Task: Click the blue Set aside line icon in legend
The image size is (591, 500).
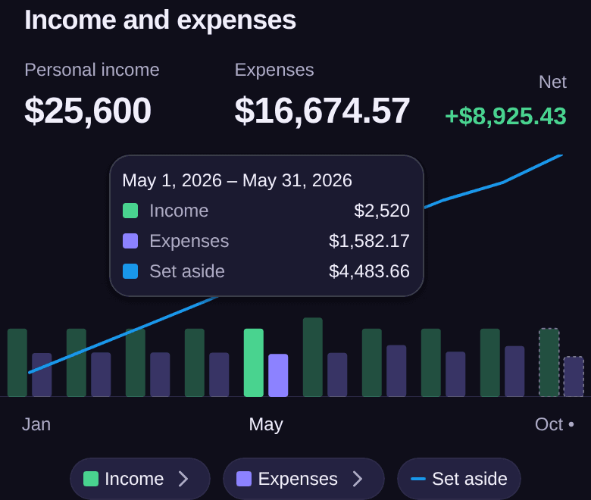Action: click(x=418, y=479)
